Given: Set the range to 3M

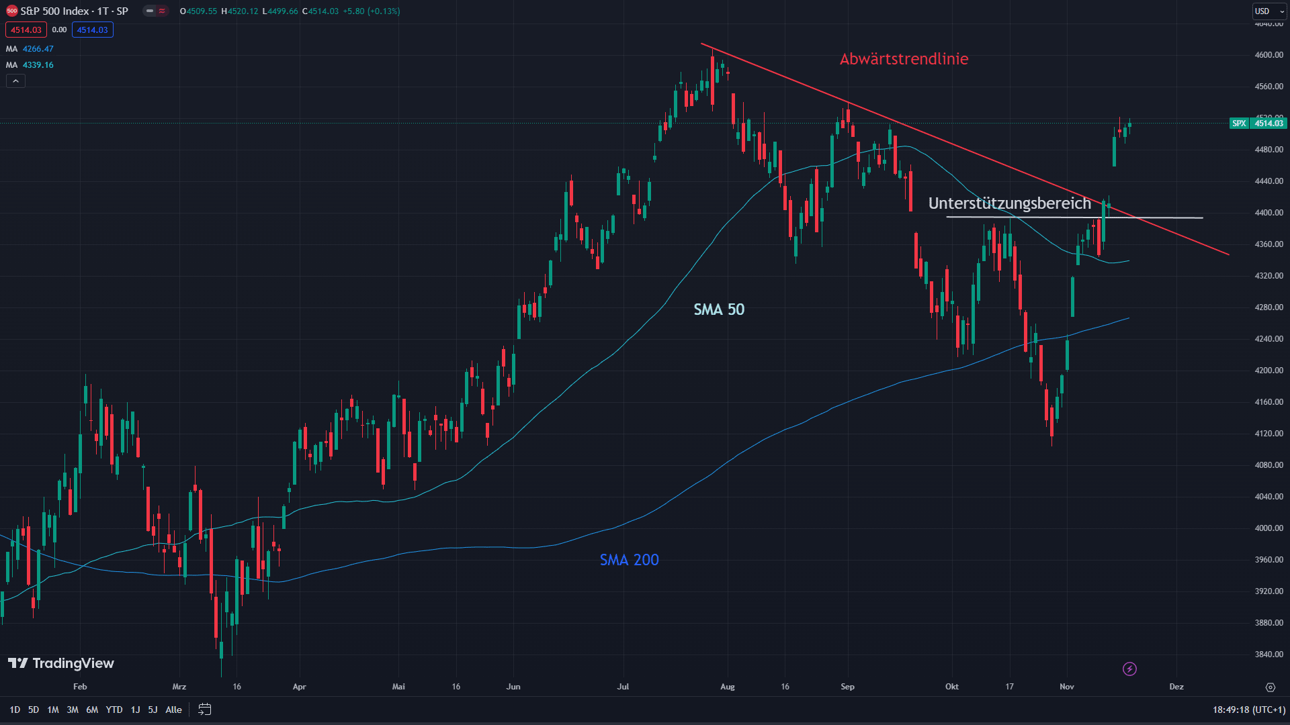Looking at the screenshot, I should [73, 710].
